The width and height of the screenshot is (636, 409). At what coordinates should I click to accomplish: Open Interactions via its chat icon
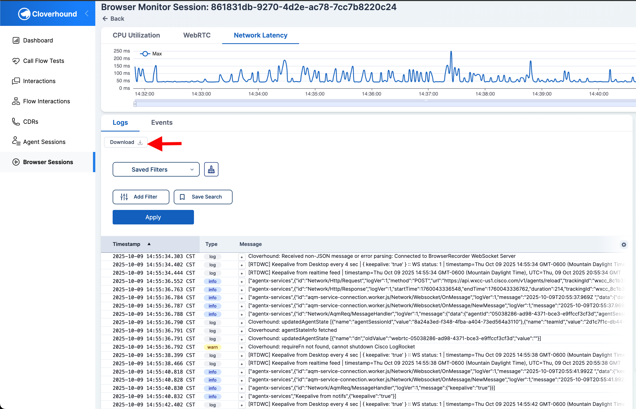tap(16, 81)
